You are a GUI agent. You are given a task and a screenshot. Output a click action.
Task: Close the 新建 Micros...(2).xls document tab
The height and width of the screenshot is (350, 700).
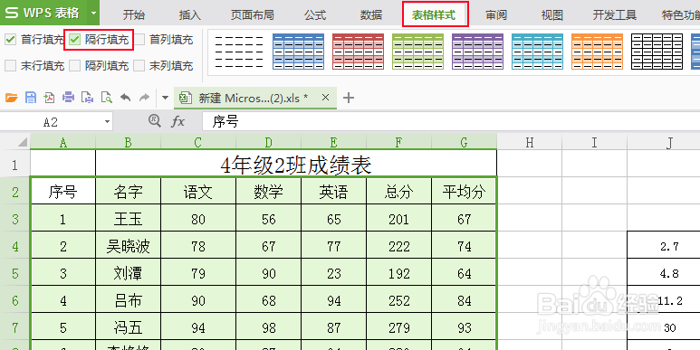pyautogui.click(x=325, y=97)
